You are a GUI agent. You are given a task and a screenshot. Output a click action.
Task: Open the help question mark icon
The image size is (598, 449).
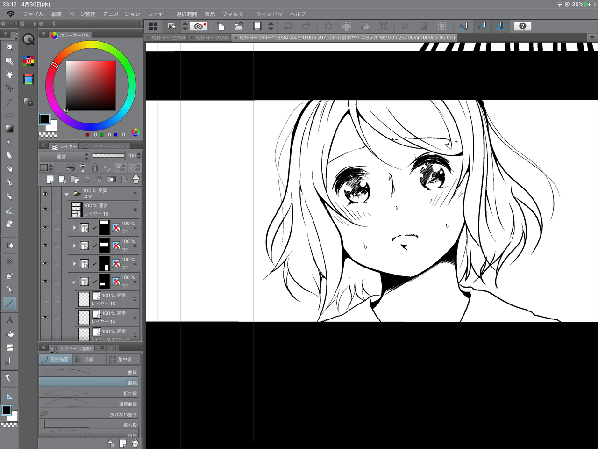523,26
